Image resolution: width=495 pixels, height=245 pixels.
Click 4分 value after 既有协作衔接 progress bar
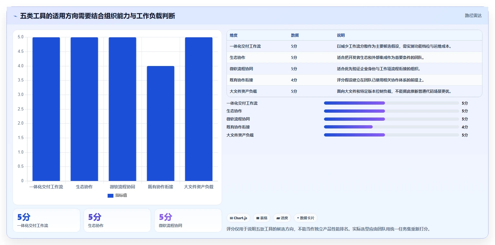click(x=465, y=127)
